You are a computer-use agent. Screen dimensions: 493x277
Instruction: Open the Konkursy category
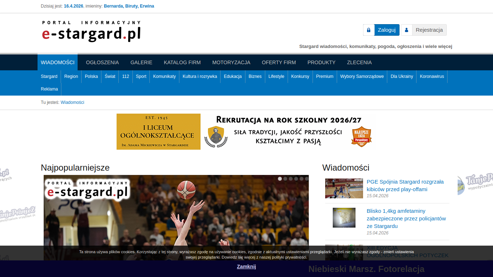[300, 76]
